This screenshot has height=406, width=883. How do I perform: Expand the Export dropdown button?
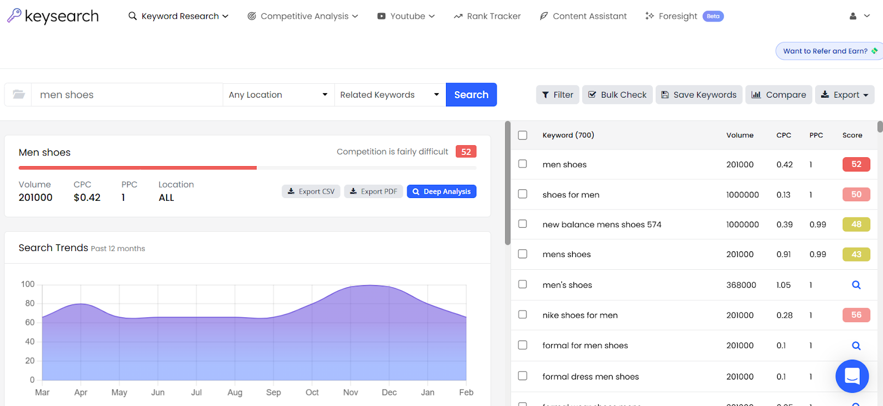[x=844, y=95]
